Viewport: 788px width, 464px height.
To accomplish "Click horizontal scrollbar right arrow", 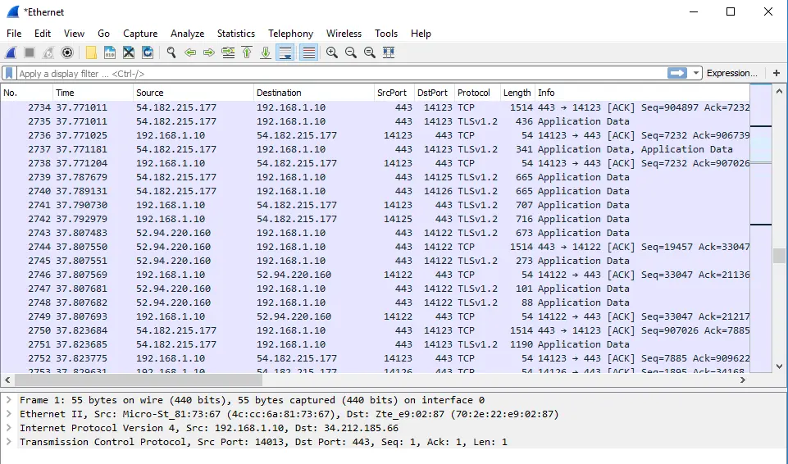I will (743, 380).
